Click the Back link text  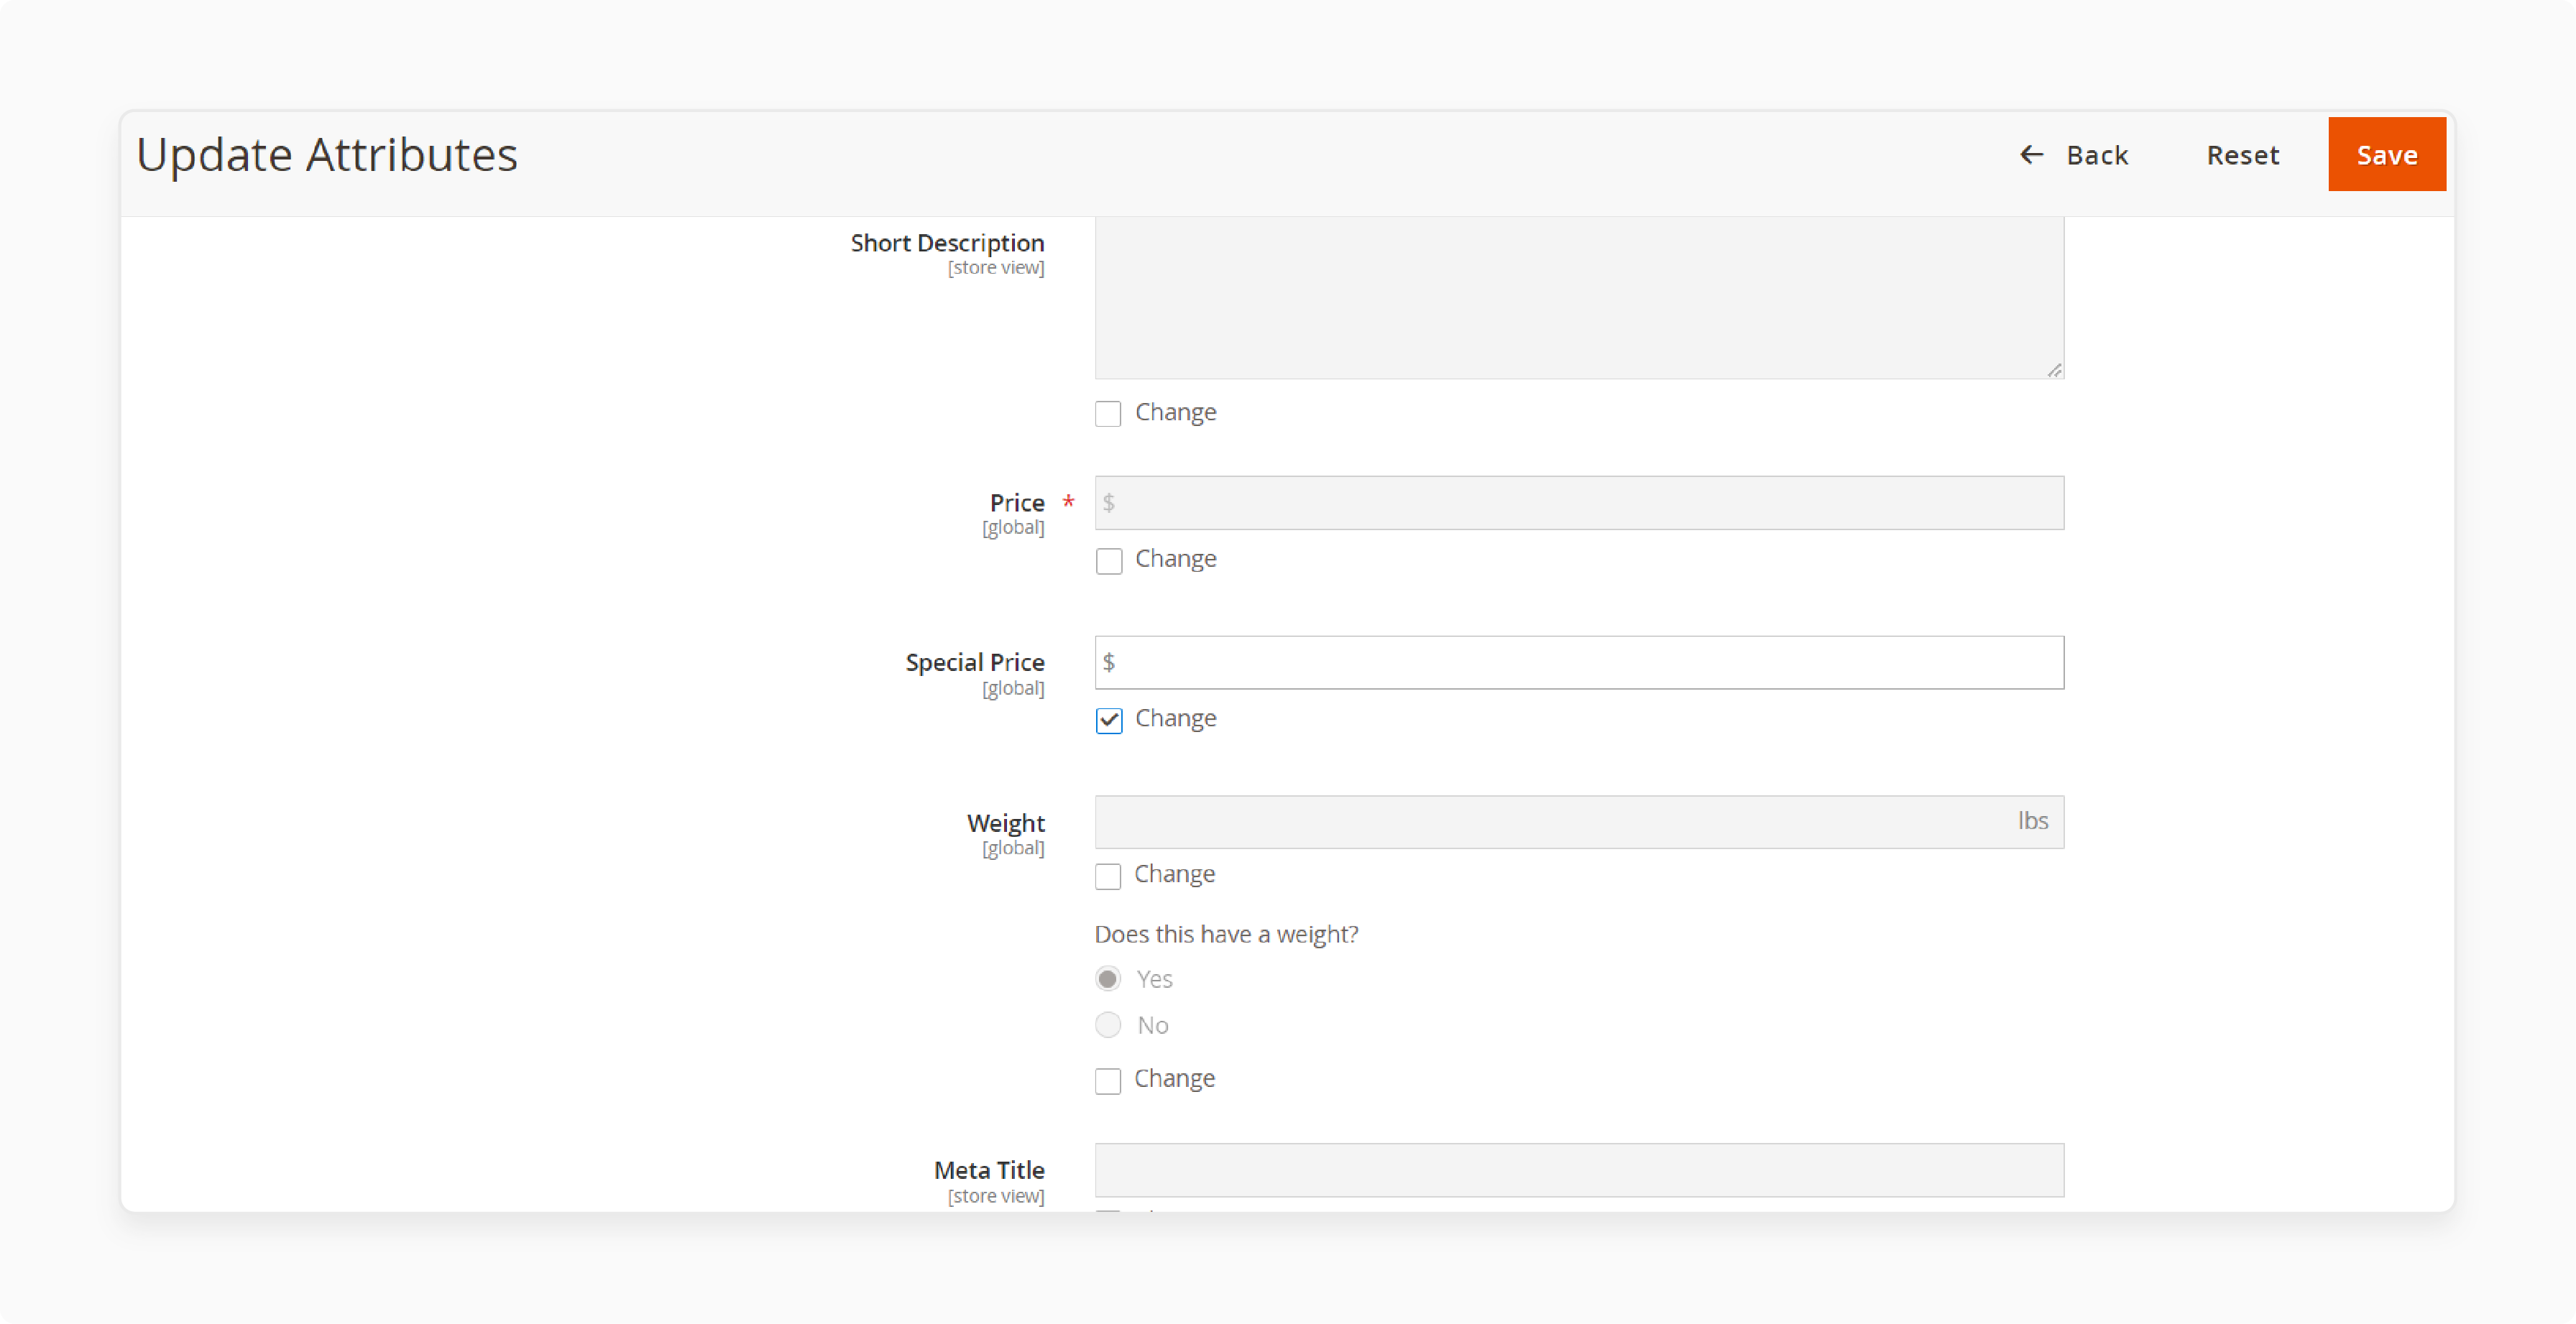click(x=2097, y=156)
